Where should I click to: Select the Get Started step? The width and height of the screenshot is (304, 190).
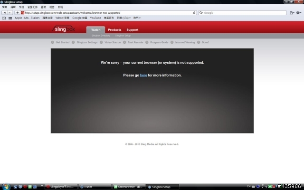point(60,42)
